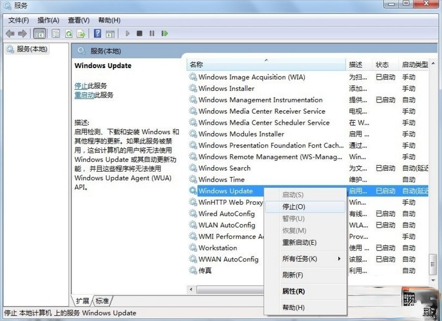Click gear icon of WWAN AutoConfig row
The width and height of the screenshot is (442, 321).
[193, 259]
